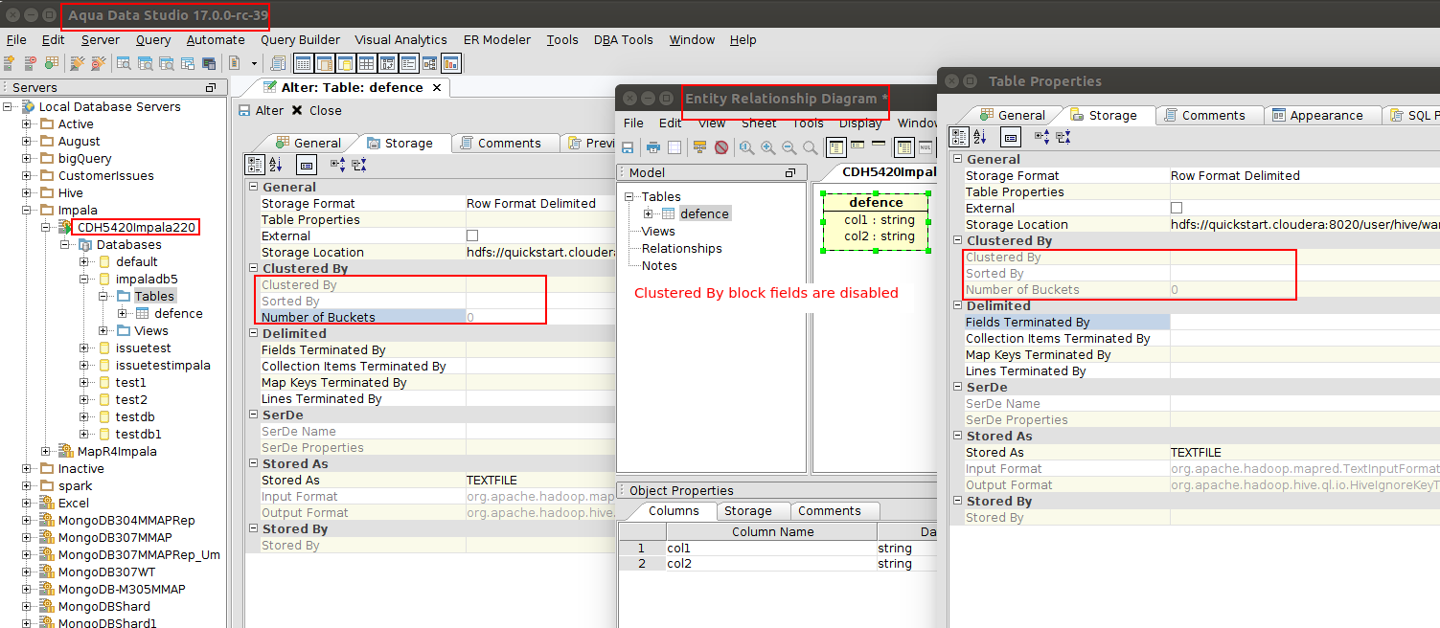This screenshot has width=1440, height=628.
Task: Expand the default database node
Action: [84, 261]
